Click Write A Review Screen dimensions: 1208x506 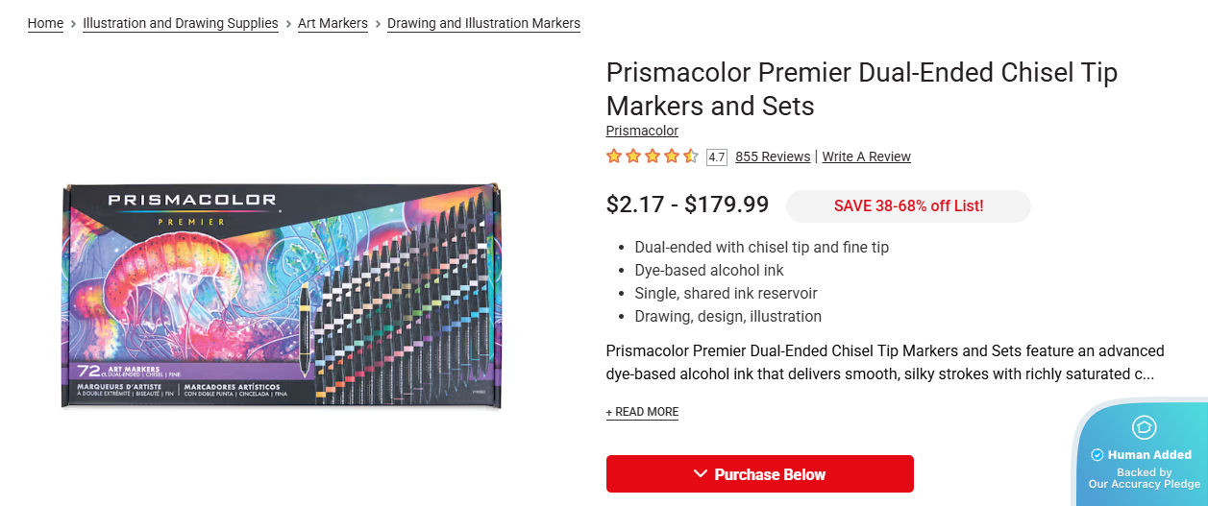tap(866, 157)
